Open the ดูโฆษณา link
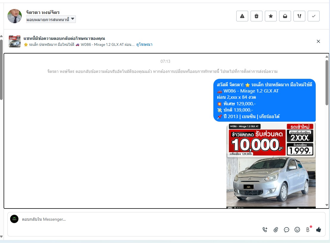 click(x=144, y=44)
